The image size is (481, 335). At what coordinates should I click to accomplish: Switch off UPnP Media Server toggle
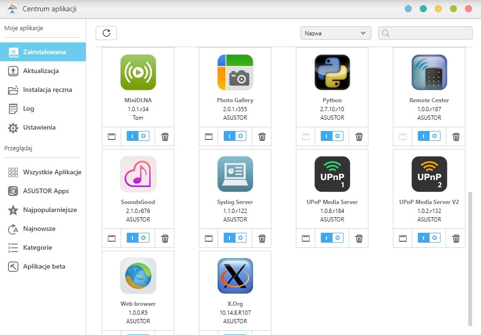pos(332,238)
